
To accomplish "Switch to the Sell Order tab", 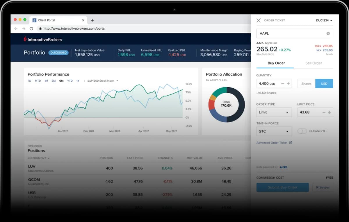I will [x=314, y=63].
